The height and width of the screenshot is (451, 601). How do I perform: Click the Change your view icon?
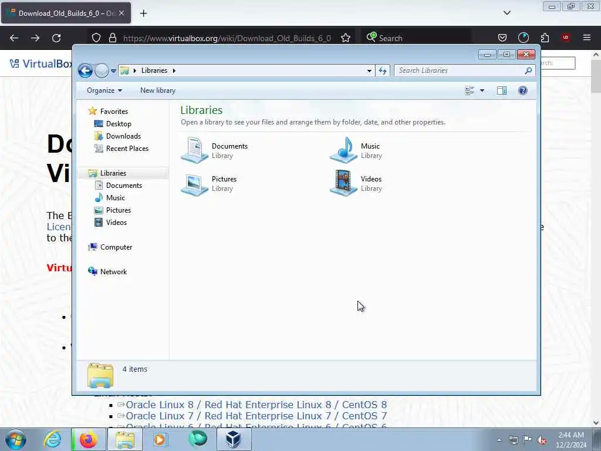tap(470, 90)
